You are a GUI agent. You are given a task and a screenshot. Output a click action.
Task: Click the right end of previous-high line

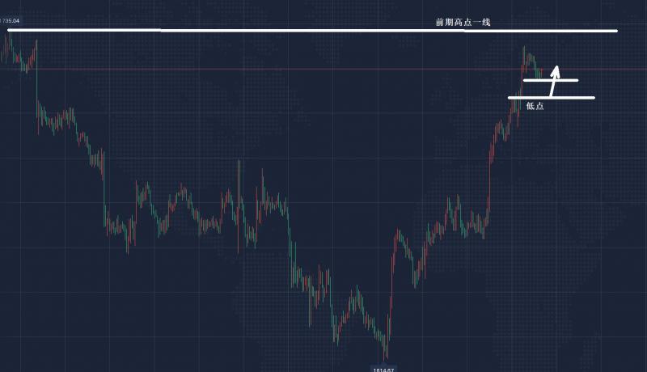tap(615, 32)
